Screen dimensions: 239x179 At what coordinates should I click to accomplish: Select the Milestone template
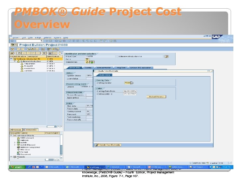(x=25, y=149)
